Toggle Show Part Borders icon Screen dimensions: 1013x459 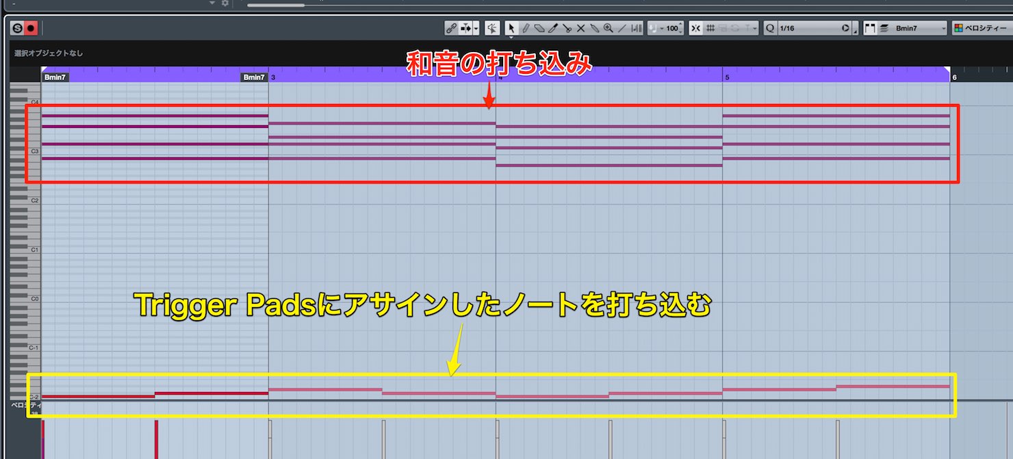pos(870,28)
